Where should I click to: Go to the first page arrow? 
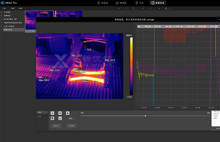118,9
